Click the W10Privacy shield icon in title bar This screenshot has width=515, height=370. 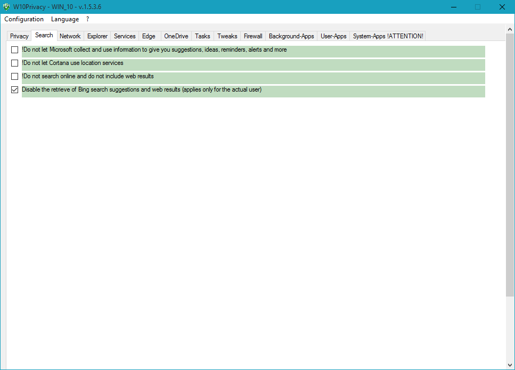6,7
